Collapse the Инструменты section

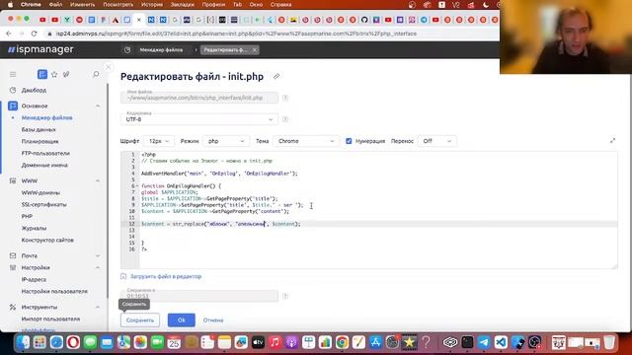click(98, 307)
